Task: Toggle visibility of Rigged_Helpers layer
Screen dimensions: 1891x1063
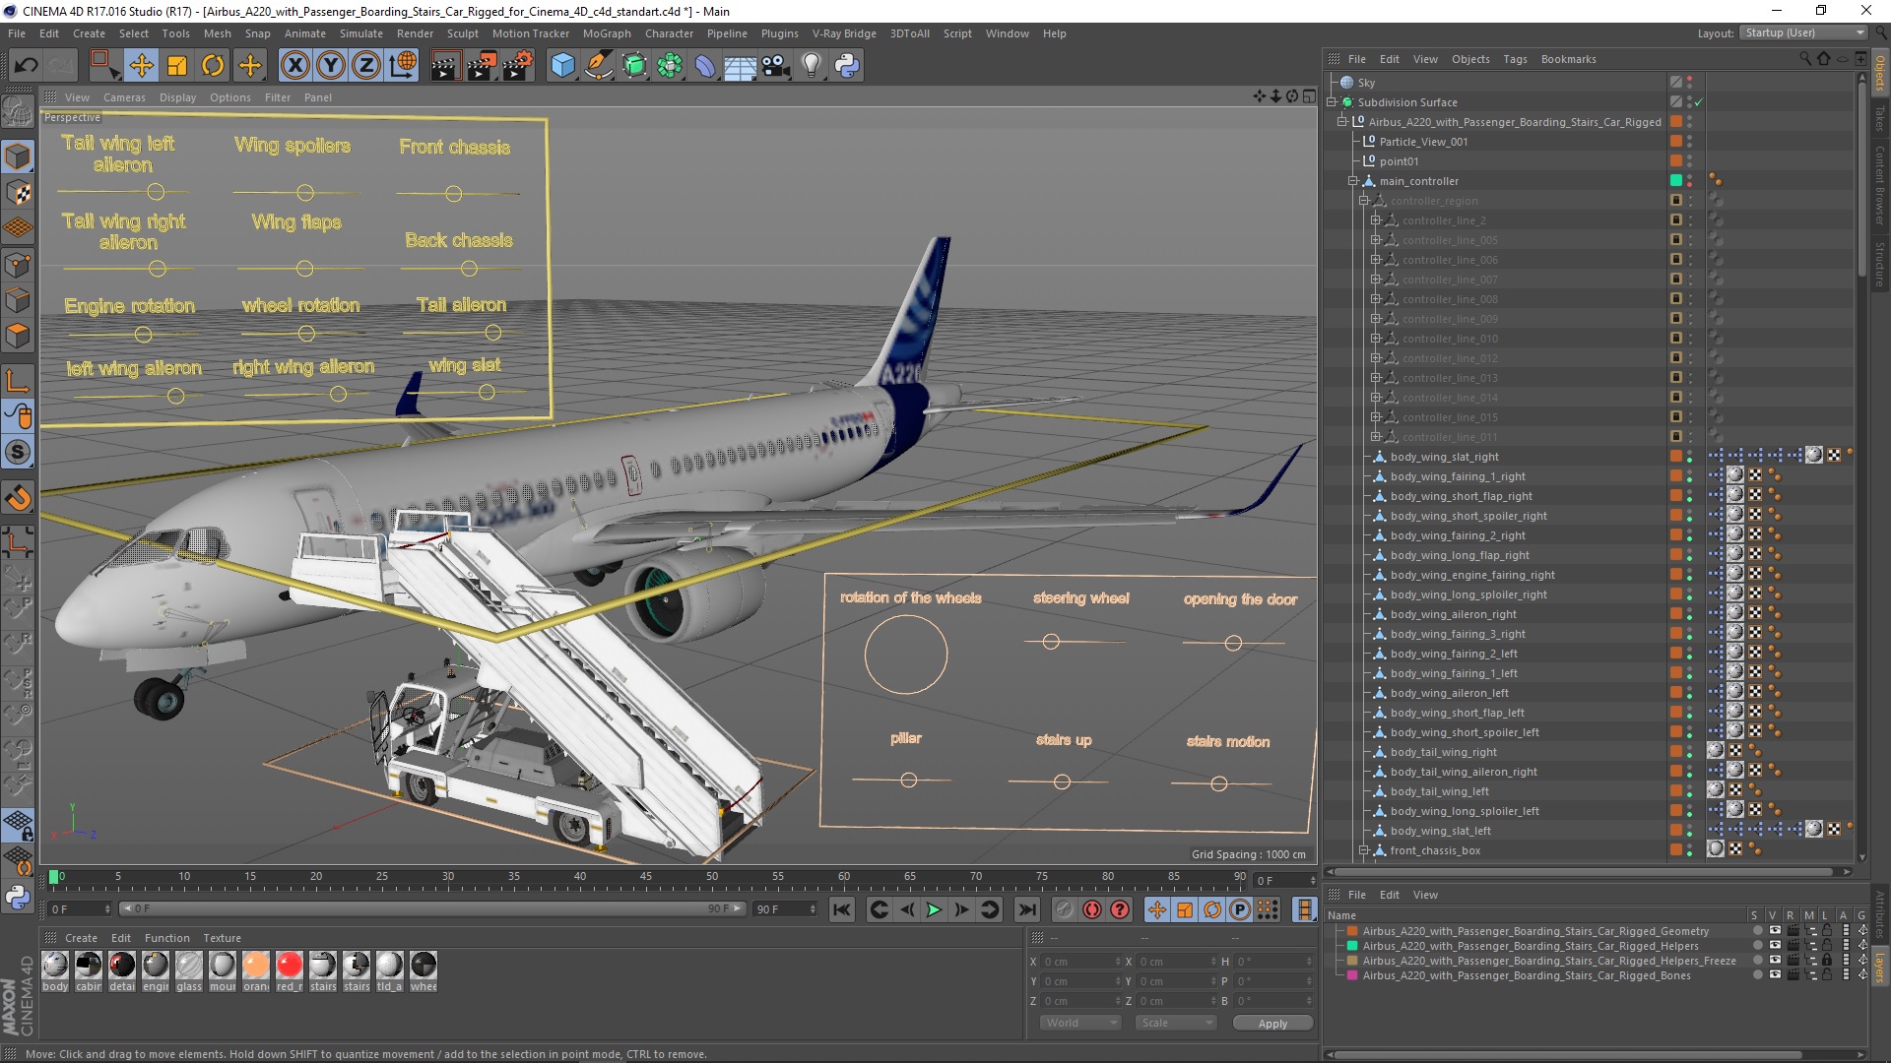Action: [1775, 946]
